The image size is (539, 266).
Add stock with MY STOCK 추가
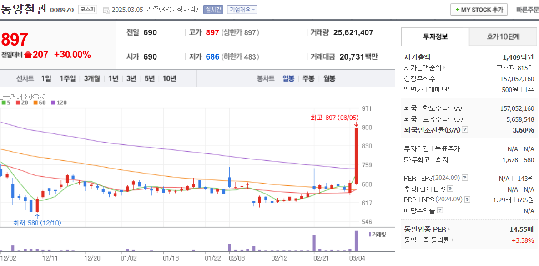tap(479, 10)
